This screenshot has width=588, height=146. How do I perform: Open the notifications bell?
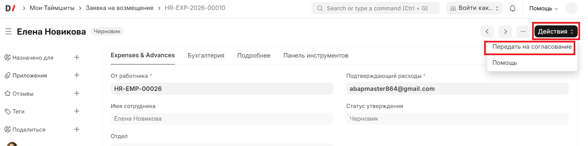click(513, 8)
